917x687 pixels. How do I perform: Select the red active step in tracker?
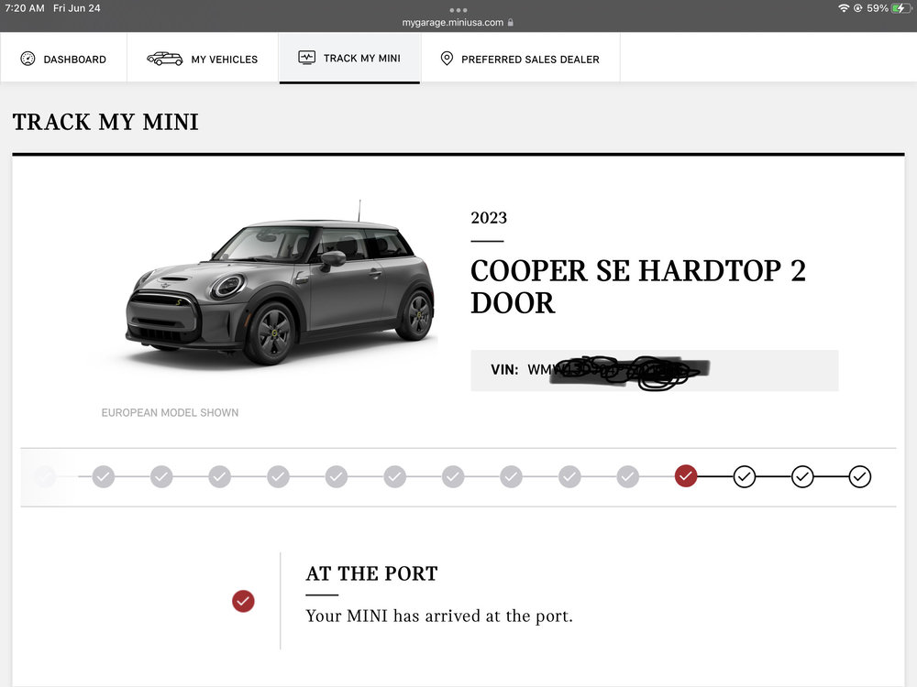pos(686,476)
